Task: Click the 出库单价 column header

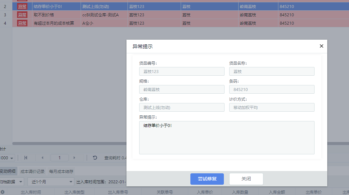Action: point(314,192)
